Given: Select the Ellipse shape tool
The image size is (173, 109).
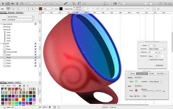Looking at the screenshot, I should click(41, 3).
